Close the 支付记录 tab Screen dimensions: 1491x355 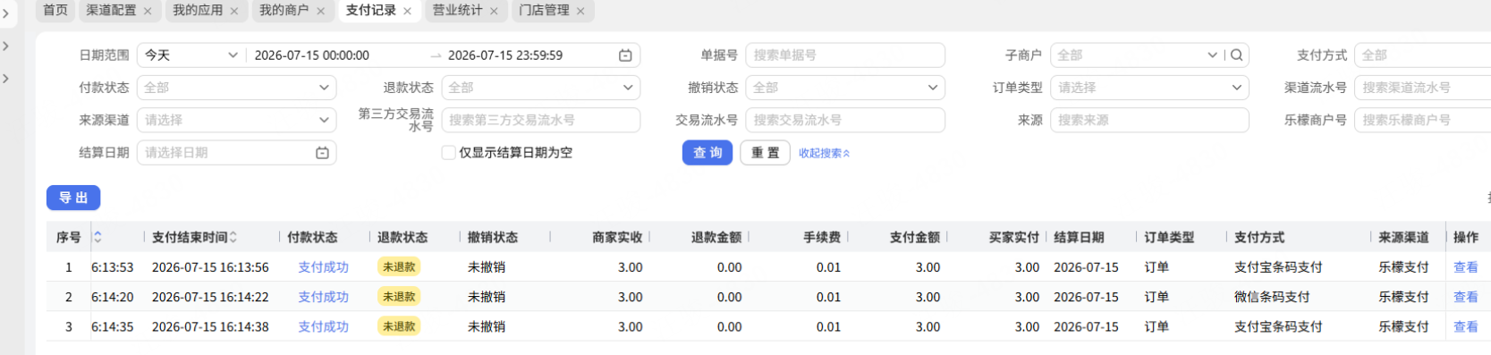tap(407, 11)
